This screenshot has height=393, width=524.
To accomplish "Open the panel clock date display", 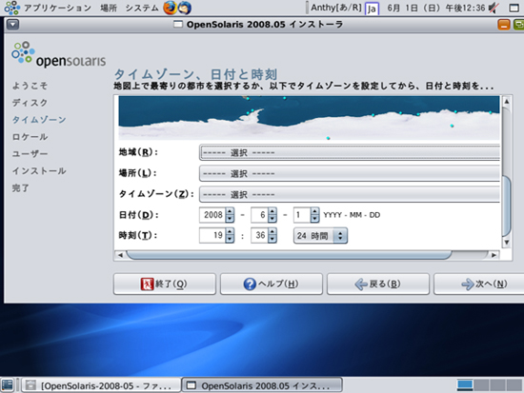I will pyautogui.click(x=436, y=8).
